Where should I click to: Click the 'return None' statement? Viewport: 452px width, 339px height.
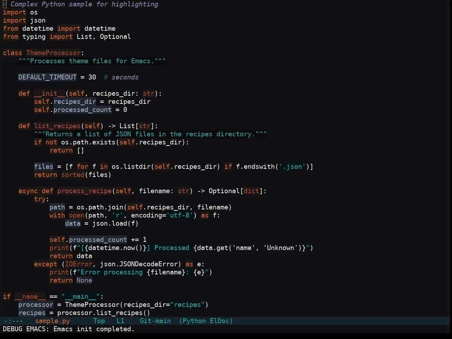[x=71, y=280]
